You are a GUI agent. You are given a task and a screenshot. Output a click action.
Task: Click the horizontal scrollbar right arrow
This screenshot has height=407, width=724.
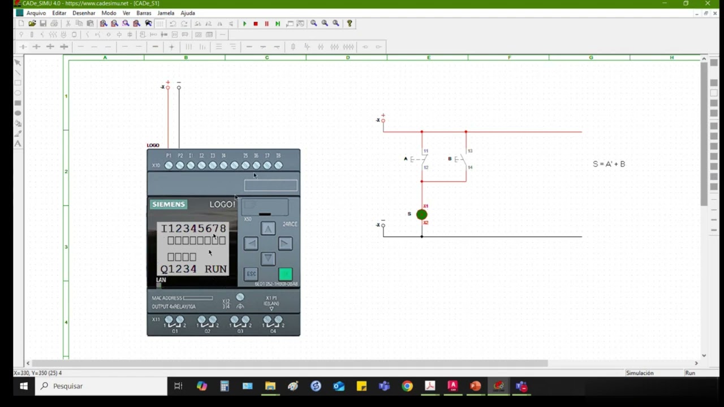[696, 363]
